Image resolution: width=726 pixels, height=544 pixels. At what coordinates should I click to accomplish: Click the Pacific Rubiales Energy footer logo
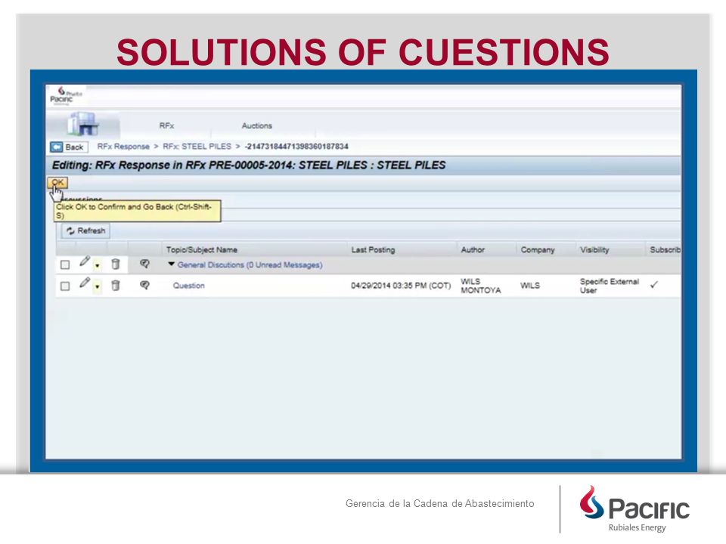click(x=634, y=508)
